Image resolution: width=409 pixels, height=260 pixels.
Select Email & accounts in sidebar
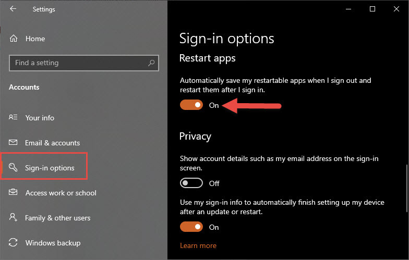[x=52, y=143]
